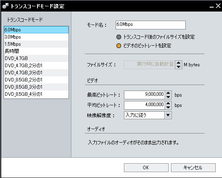Choose DVD_4.7GB_2分の1 from the mode list

(36, 66)
